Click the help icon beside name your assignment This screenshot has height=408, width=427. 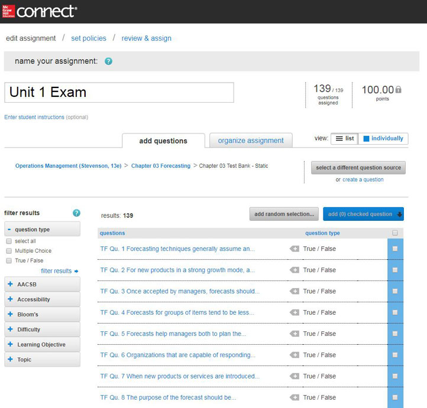(x=108, y=61)
